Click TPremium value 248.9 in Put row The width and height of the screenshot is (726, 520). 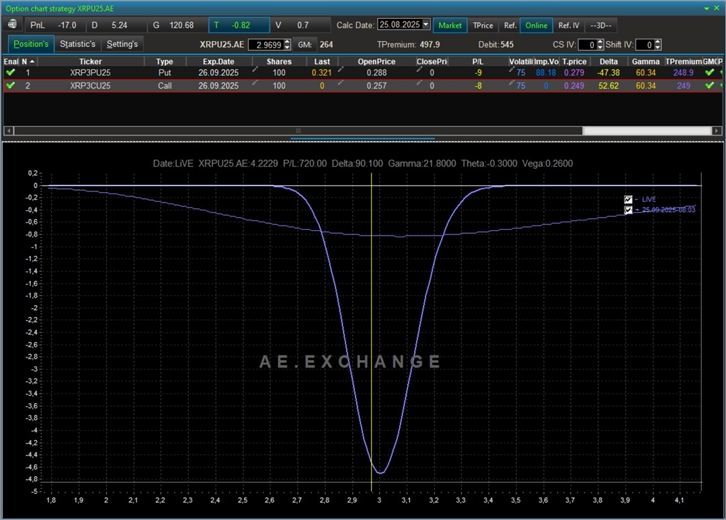tap(684, 73)
